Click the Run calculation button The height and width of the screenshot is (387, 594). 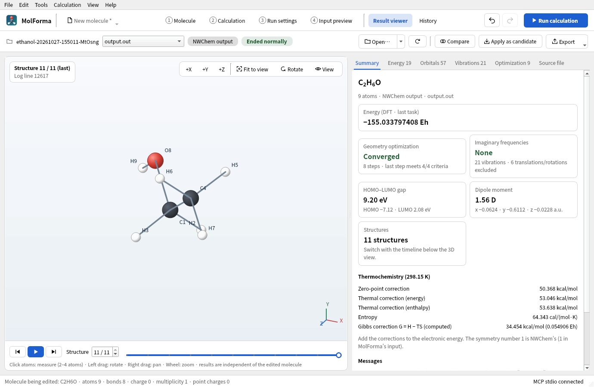point(556,20)
